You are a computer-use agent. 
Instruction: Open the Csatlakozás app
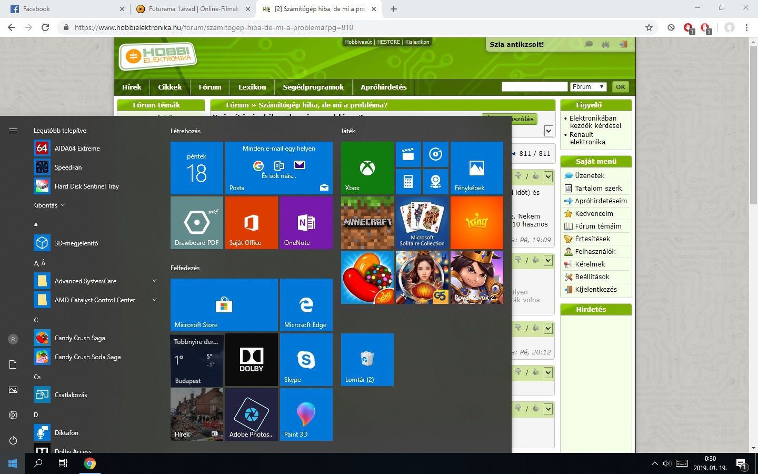tap(95, 395)
